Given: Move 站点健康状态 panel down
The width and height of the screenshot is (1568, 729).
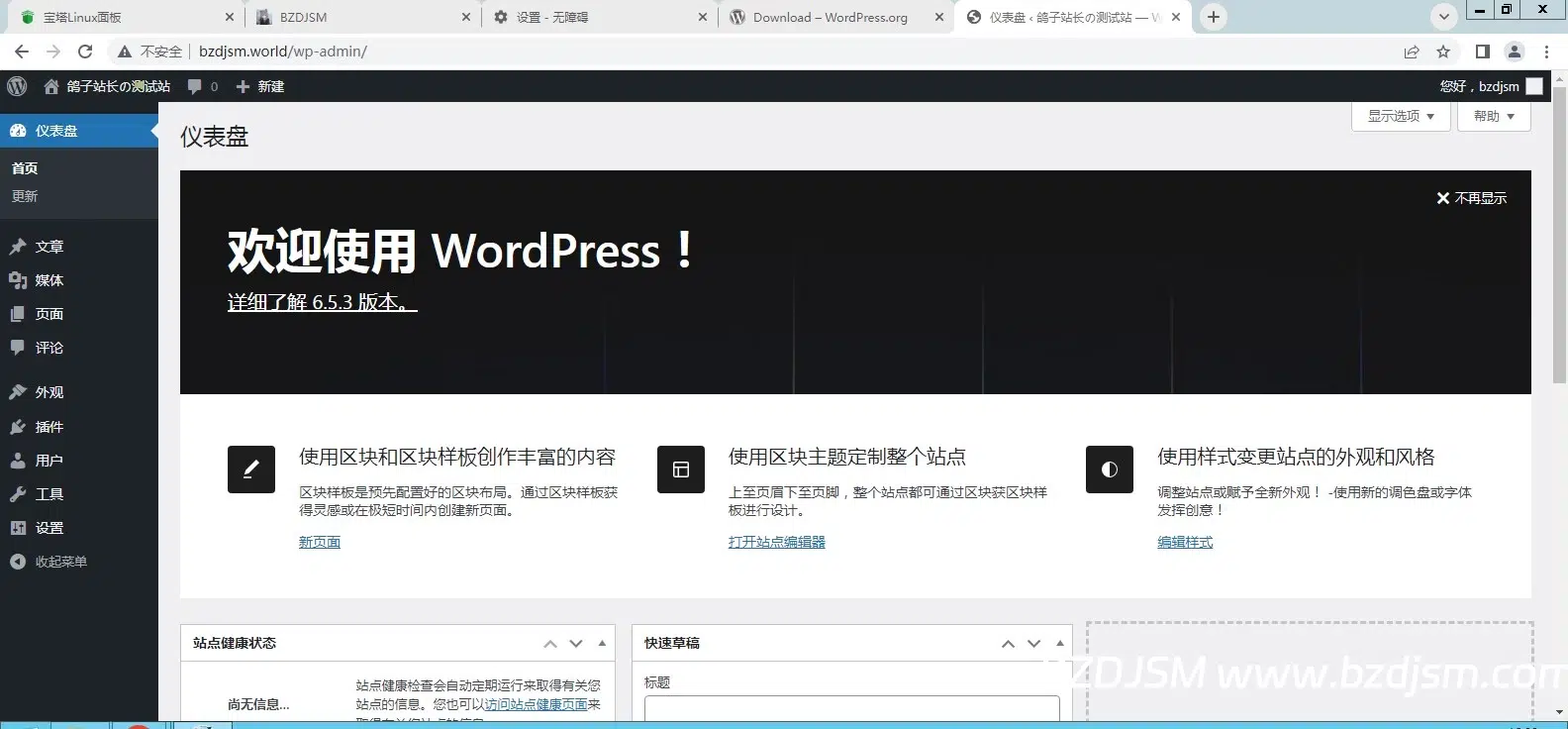Looking at the screenshot, I should click(576, 644).
